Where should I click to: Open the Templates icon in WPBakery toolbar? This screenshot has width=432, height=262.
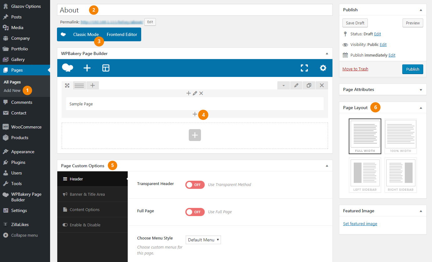(x=106, y=68)
